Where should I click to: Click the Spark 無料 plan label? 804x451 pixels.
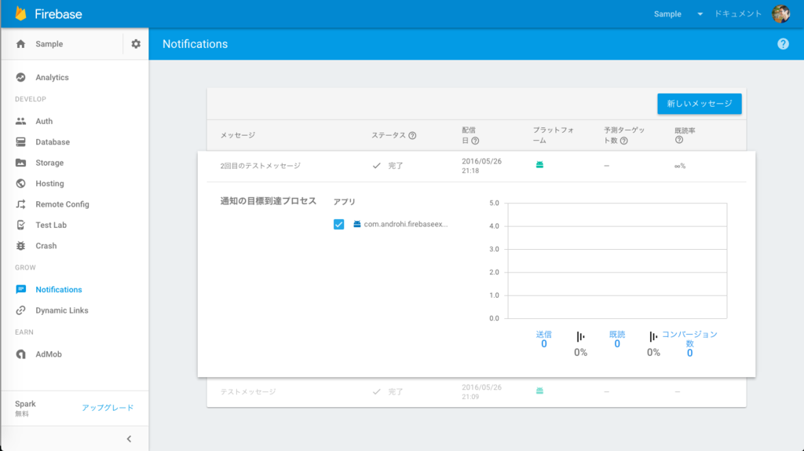click(25, 409)
